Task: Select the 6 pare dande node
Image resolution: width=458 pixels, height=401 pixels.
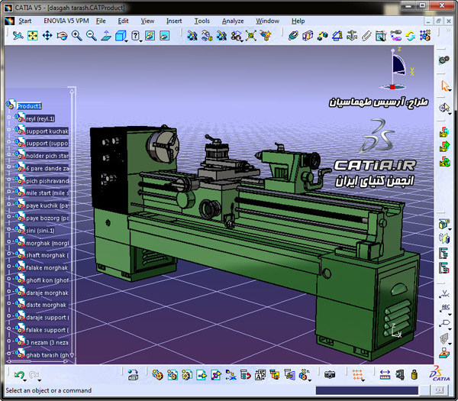Action: click(x=47, y=168)
